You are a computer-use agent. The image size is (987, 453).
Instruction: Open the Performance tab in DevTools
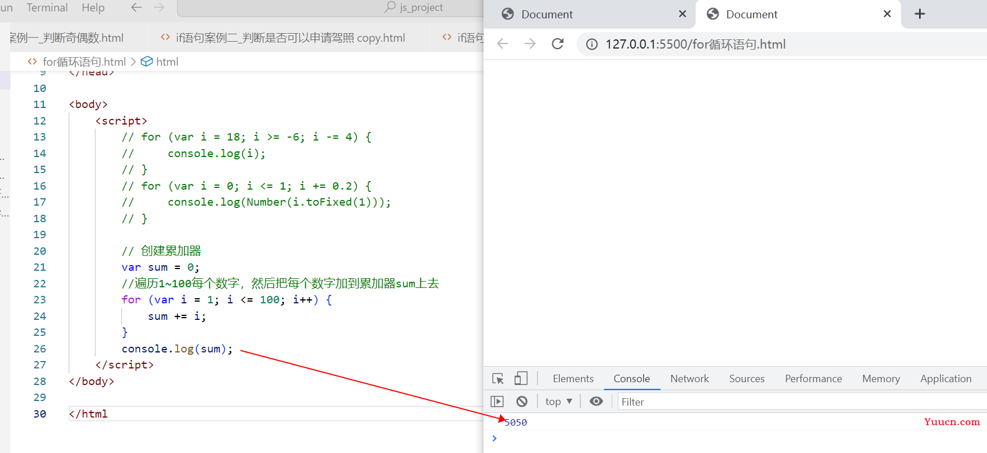(813, 379)
